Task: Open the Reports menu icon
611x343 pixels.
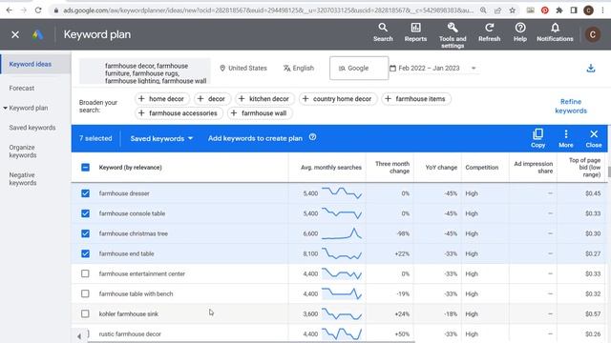Action: pyautogui.click(x=415, y=32)
